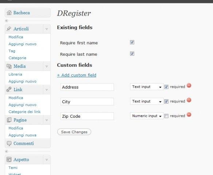The image size is (213, 175).
Task: Open Modifica under Articoli
Action: 16,37
